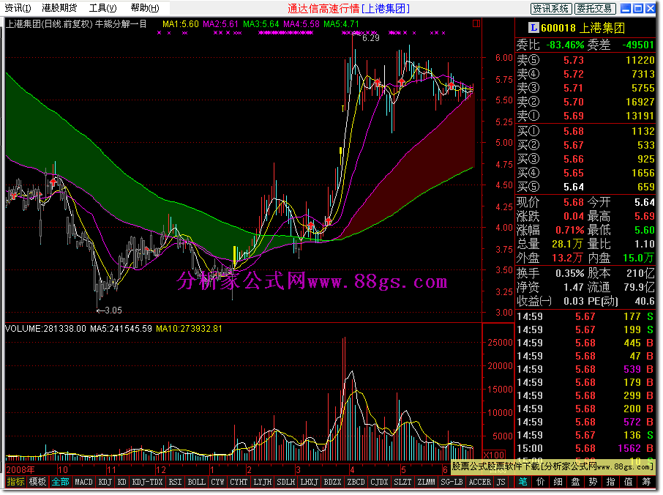Open the 港股期货 menu
Screen dimensions: 663x495
click(x=59, y=8)
